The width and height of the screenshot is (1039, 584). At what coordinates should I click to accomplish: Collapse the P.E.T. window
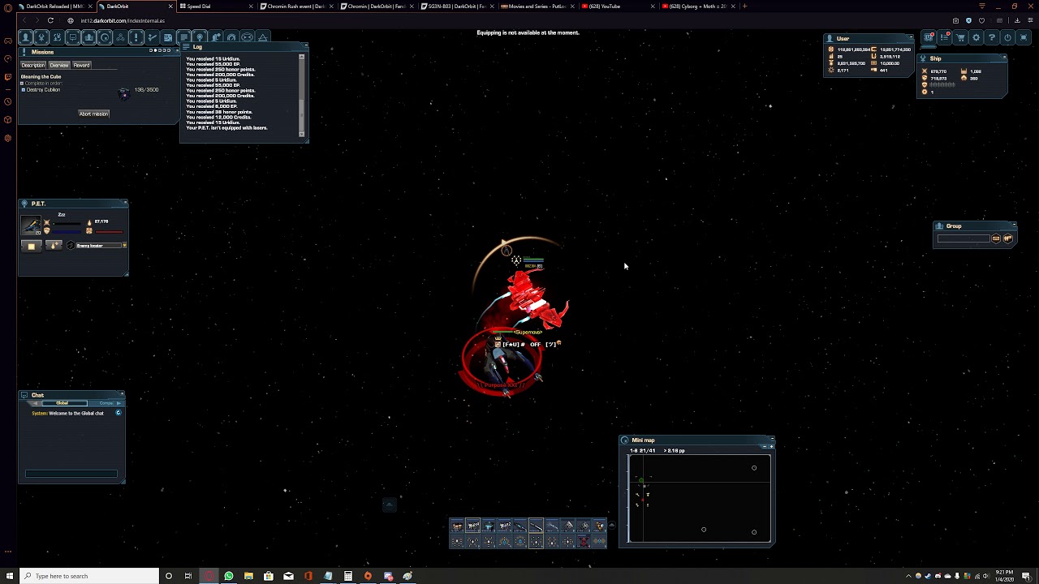point(125,202)
